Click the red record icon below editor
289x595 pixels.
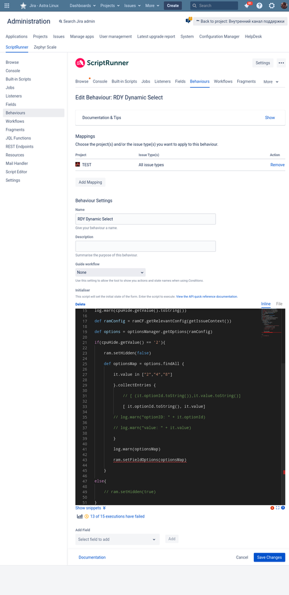272,507
